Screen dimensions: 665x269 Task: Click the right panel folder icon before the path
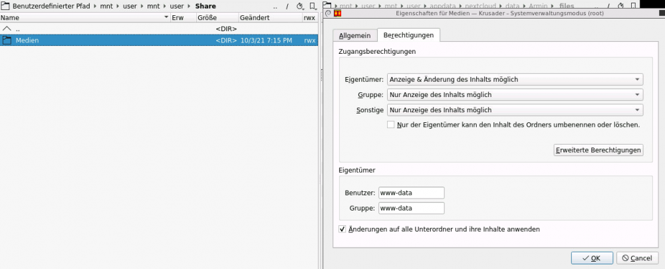click(x=327, y=5)
